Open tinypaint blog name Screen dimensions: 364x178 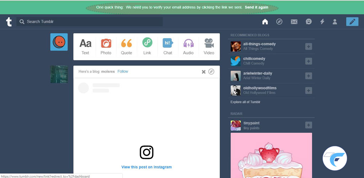pos(251,123)
